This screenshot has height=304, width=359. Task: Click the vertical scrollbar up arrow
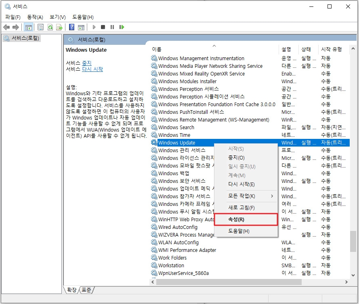point(353,48)
